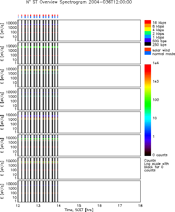Click the '500 bps' legend label
Screen dimensions: 175x212
(159, 41)
